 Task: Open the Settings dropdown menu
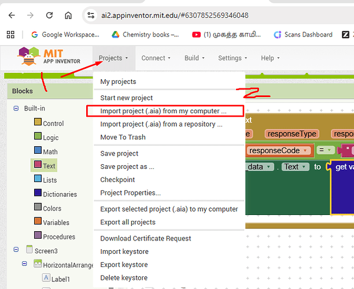232,58
